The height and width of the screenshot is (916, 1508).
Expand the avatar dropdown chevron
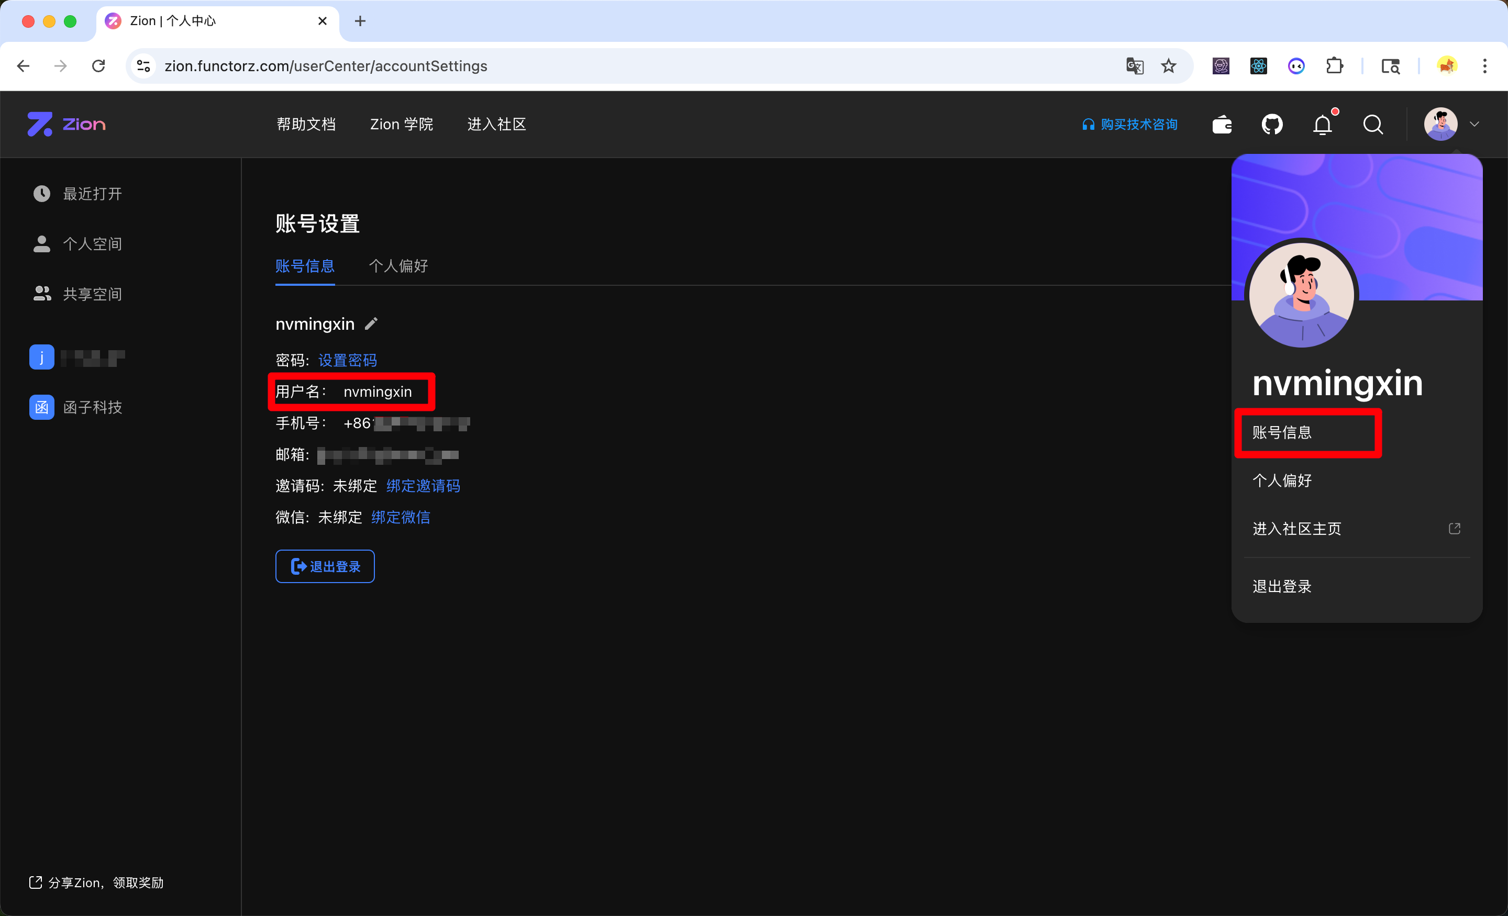pos(1475,124)
